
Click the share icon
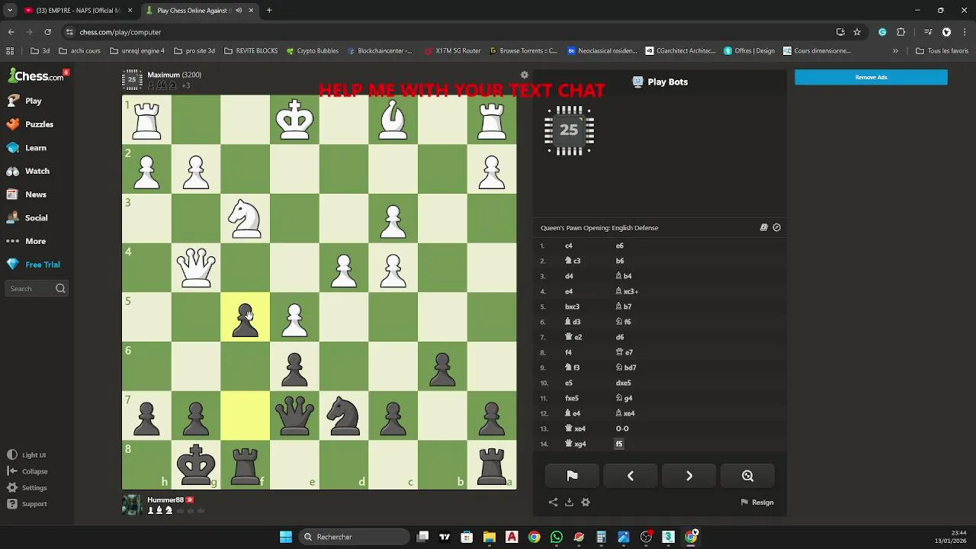coord(553,502)
